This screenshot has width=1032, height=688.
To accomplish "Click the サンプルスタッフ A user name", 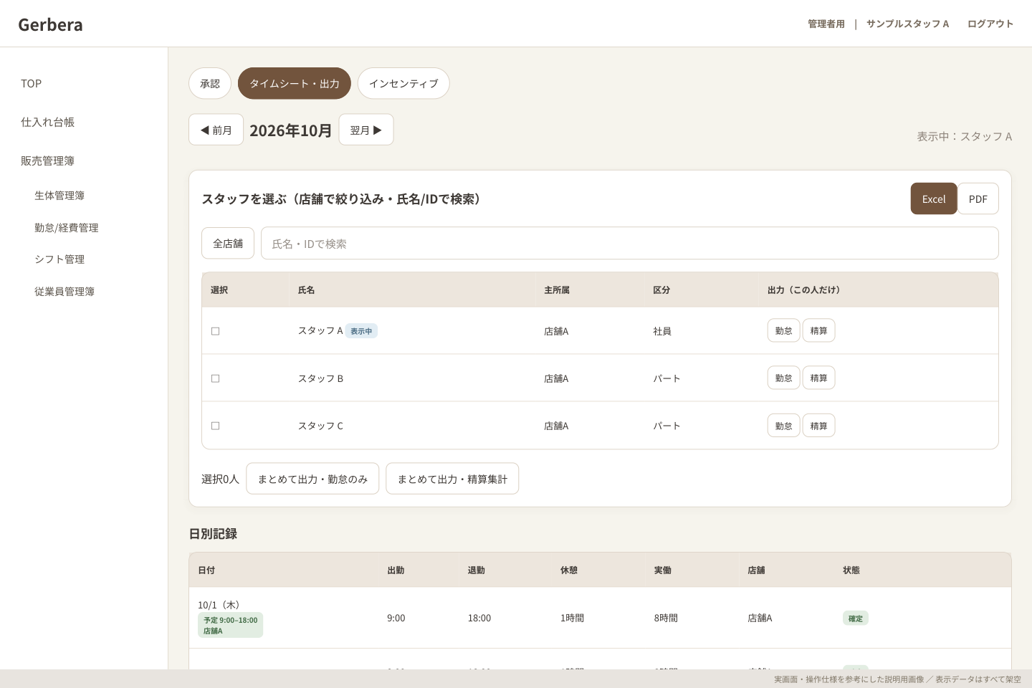I will tap(907, 24).
